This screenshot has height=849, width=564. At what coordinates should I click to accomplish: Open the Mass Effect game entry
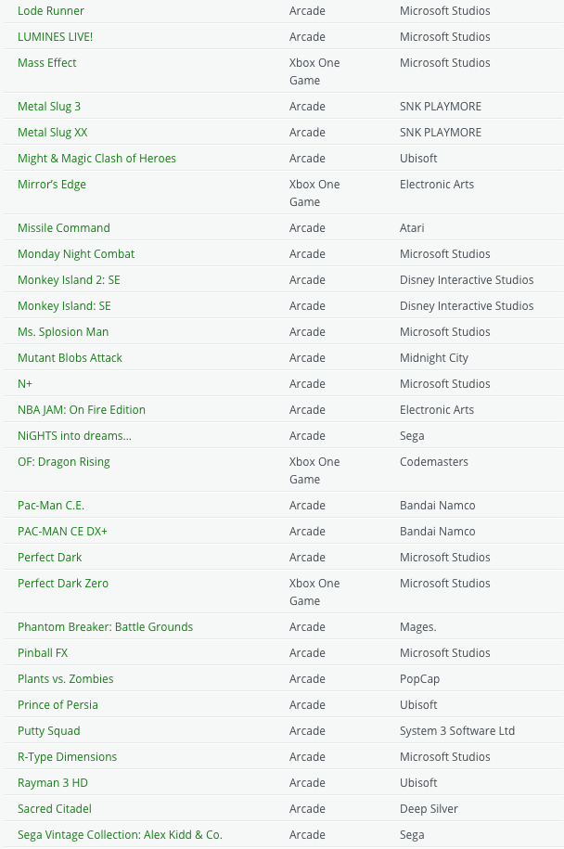pos(46,62)
